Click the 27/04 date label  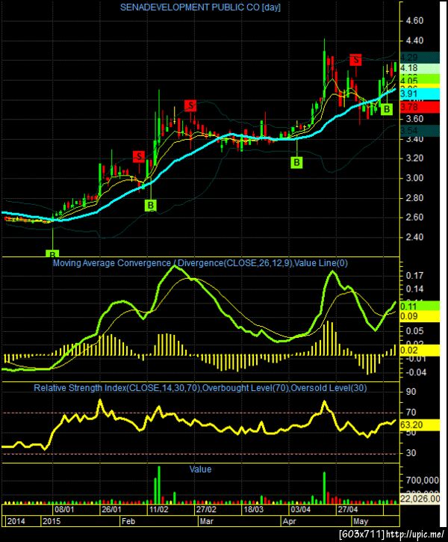pyautogui.click(x=347, y=510)
